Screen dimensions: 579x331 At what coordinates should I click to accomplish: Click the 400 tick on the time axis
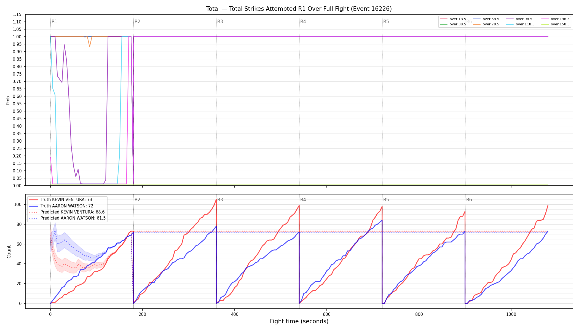(x=235, y=314)
